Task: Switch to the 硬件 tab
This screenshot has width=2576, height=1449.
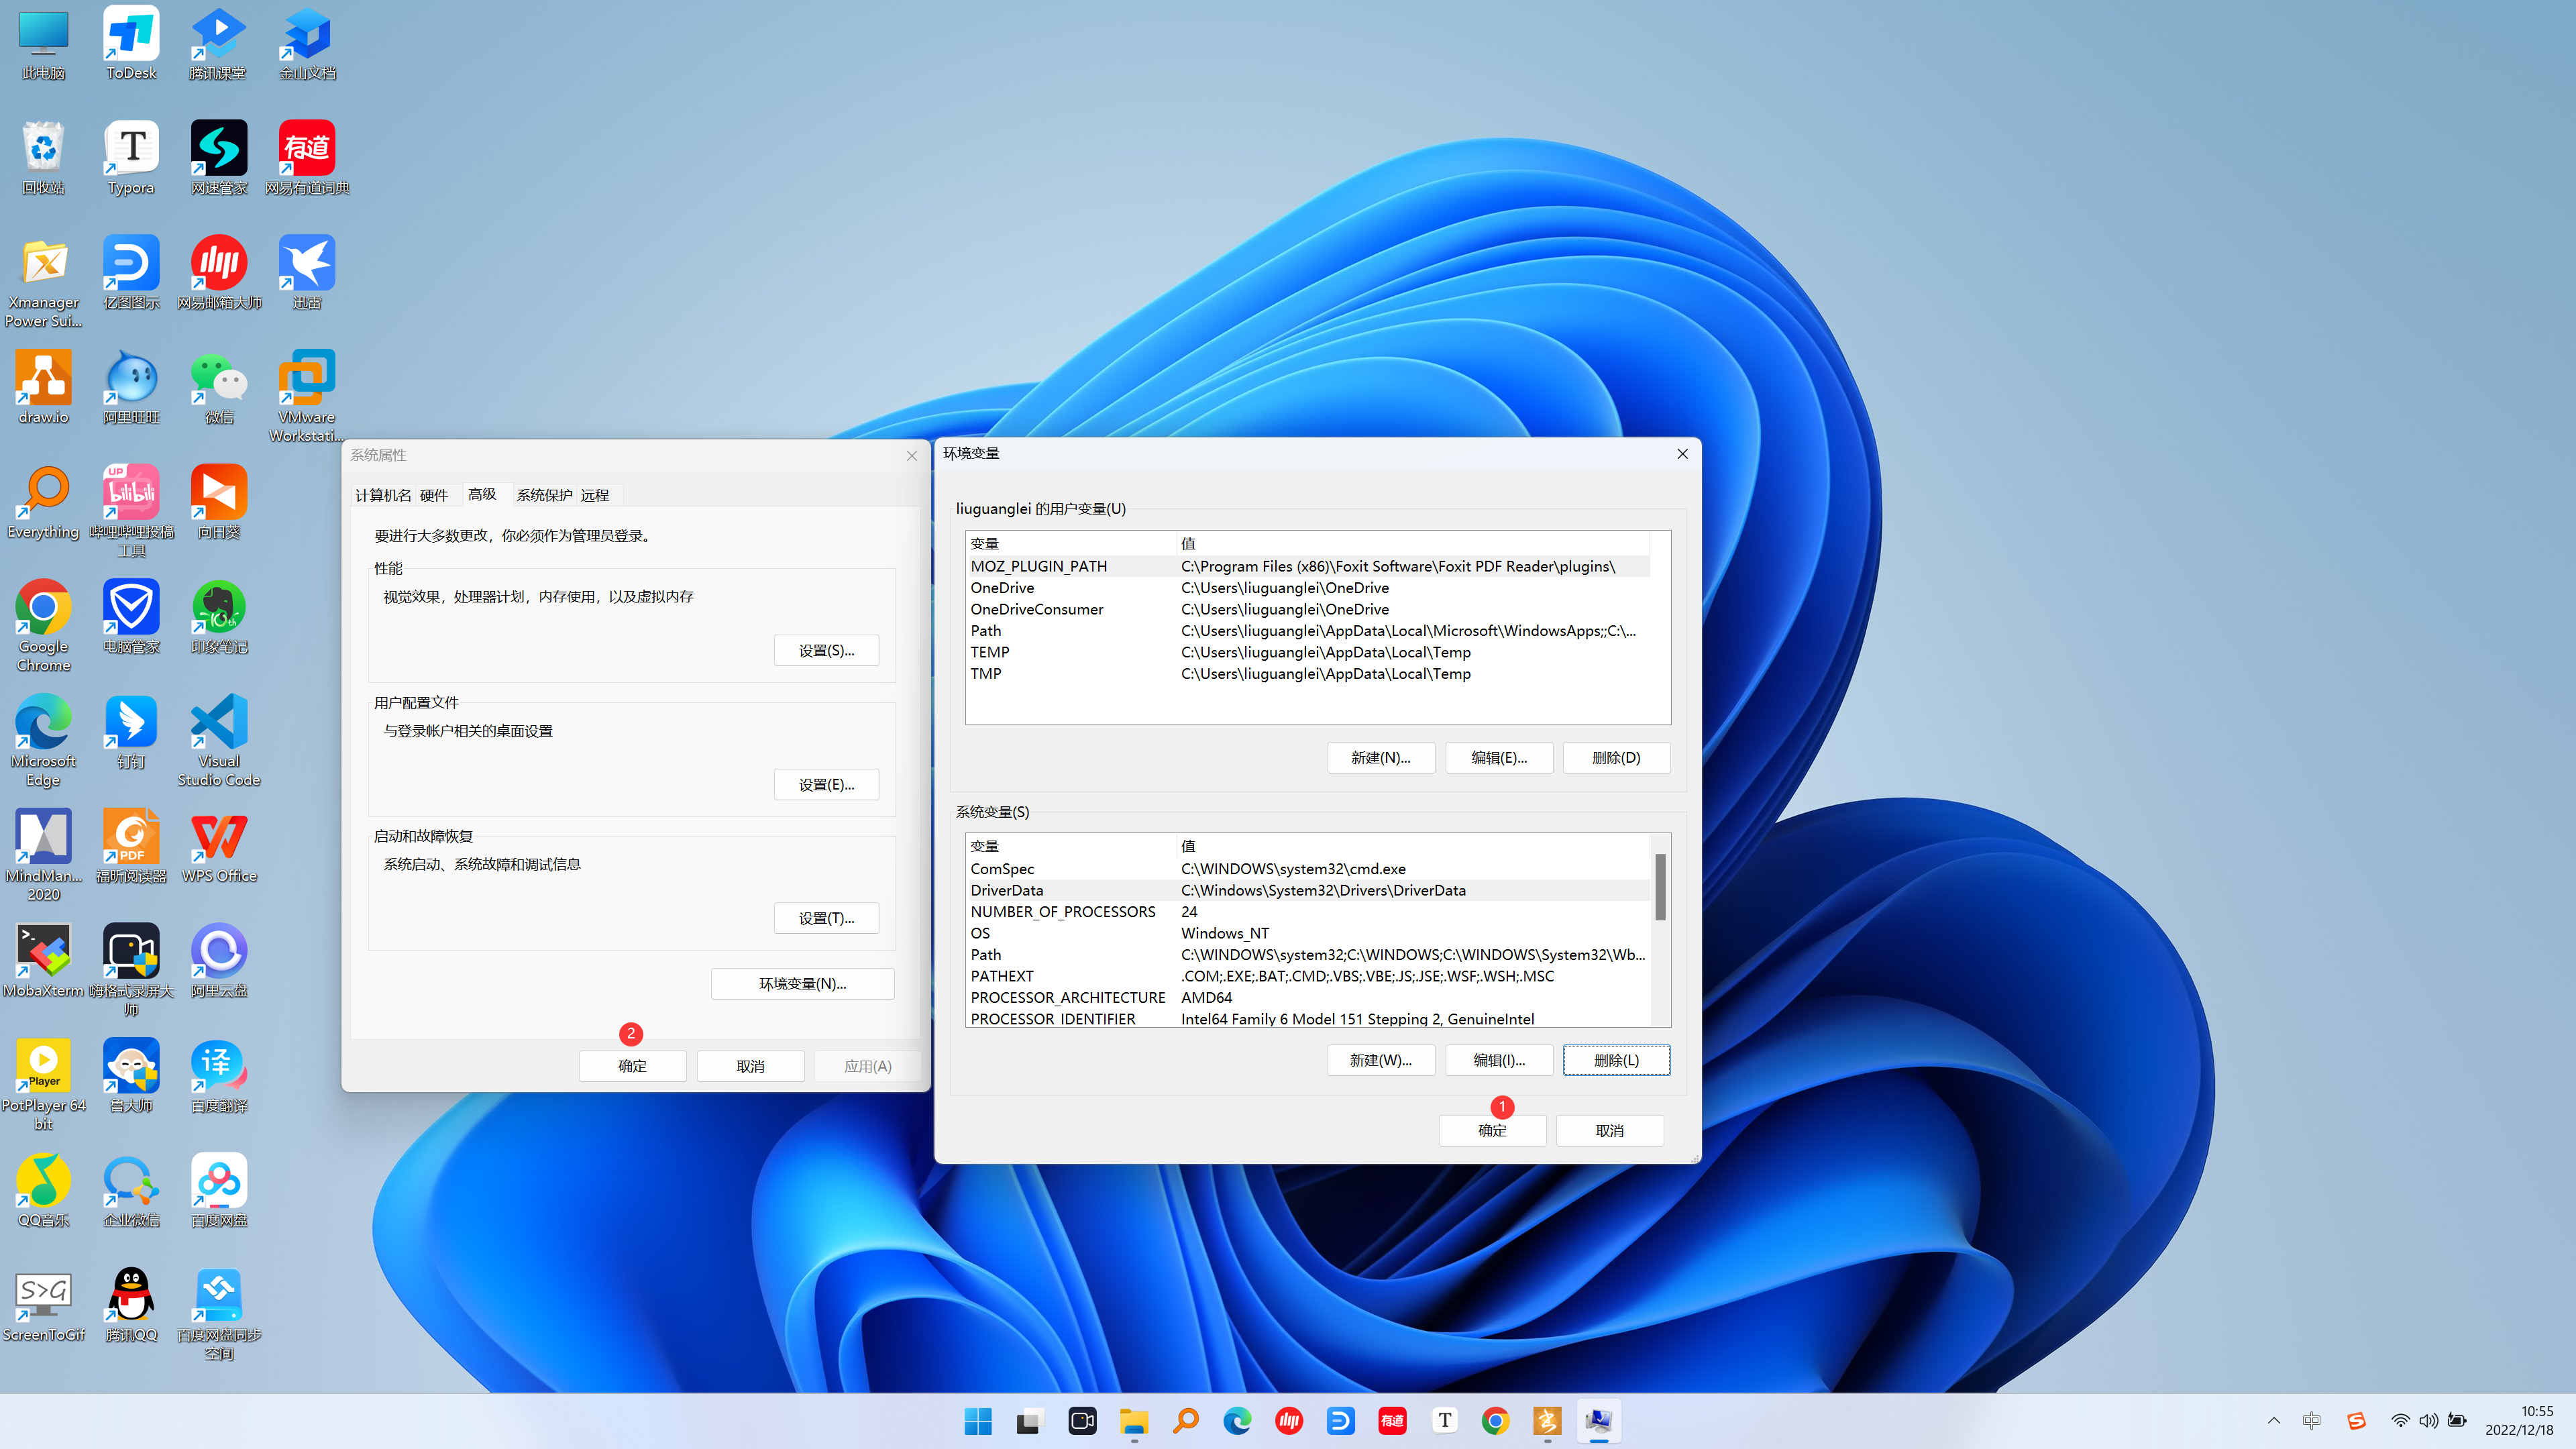Action: (434, 495)
